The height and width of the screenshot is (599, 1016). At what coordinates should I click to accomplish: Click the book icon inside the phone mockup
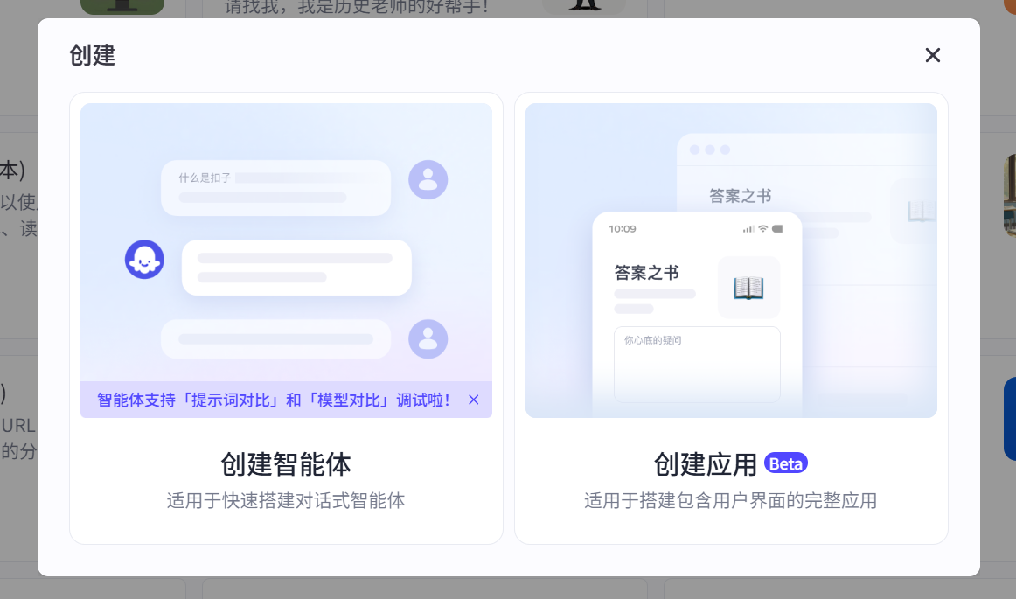pos(748,287)
